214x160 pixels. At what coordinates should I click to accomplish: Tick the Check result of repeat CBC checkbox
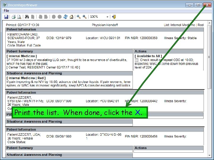136,60
